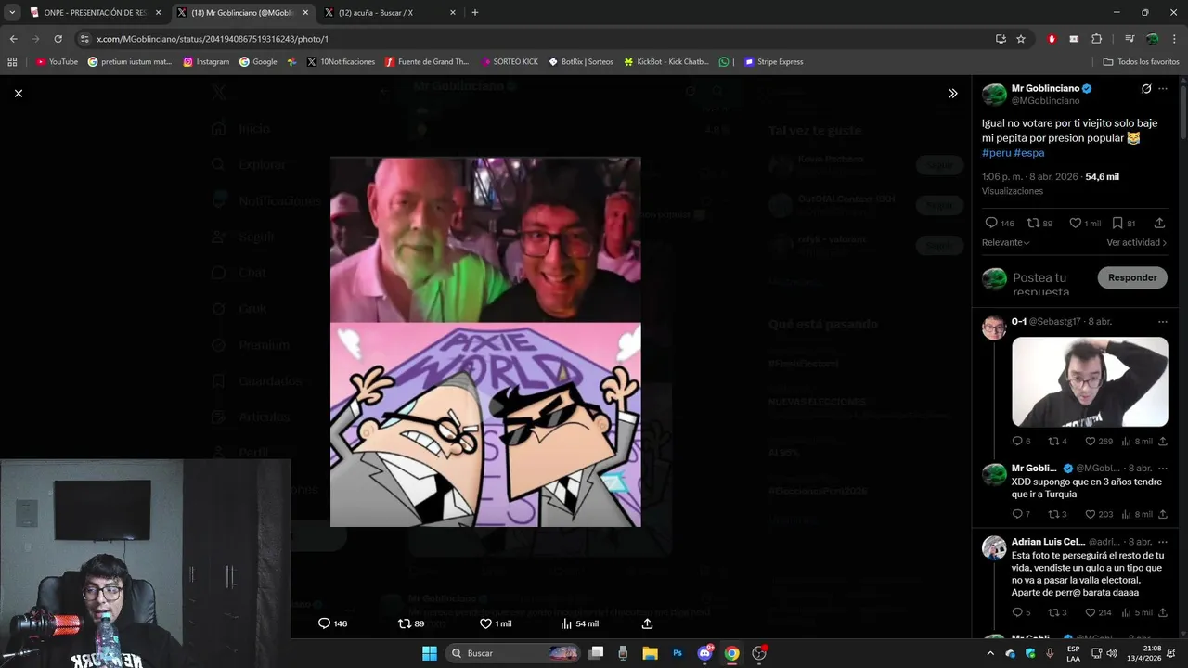The width and height of the screenshot is (1188, 668).
Task: Open the Chrome extensions puzzle menu
Action: click(1096, 39)
